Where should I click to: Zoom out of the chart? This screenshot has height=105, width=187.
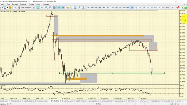50,8
